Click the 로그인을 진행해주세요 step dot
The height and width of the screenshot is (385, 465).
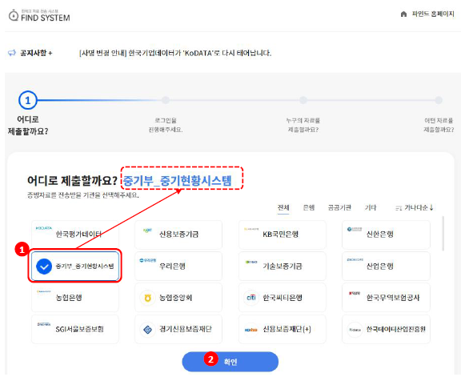[166, 100]
